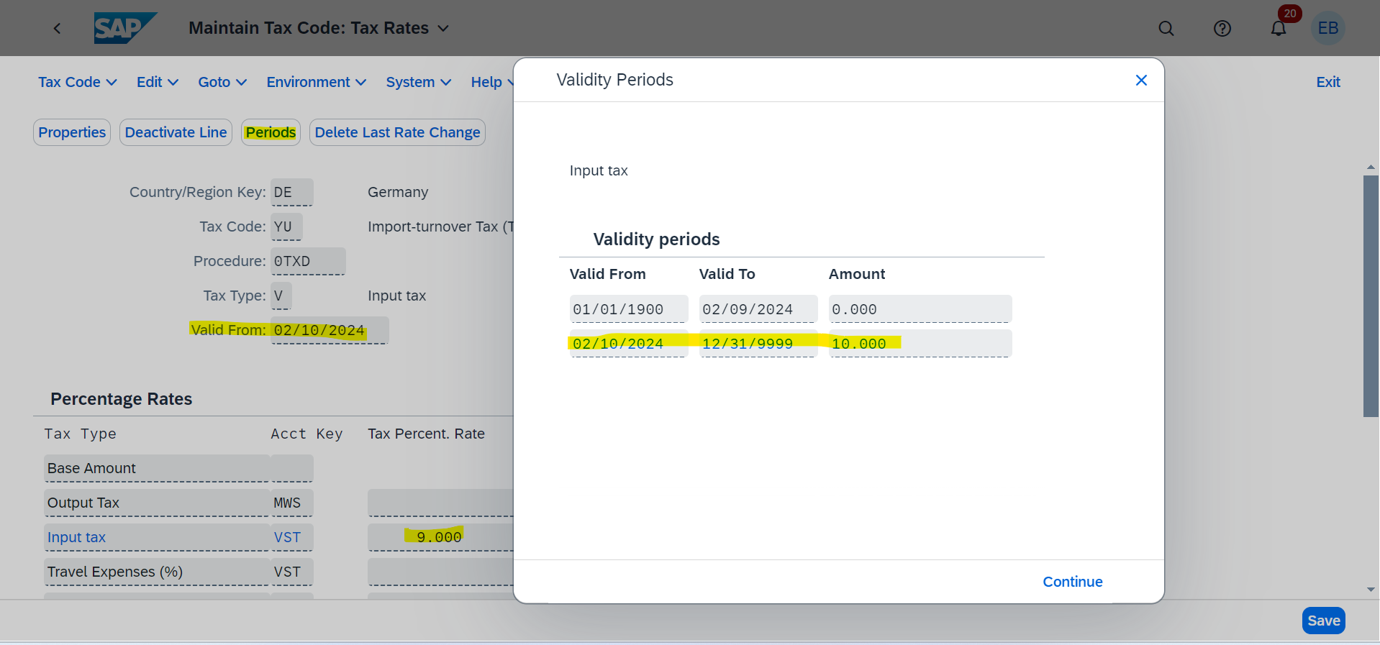Viewport: 1380px width, 645px height.
Task: Select Valid From cell 02/10/2024 in dialog
Action: 629,344
